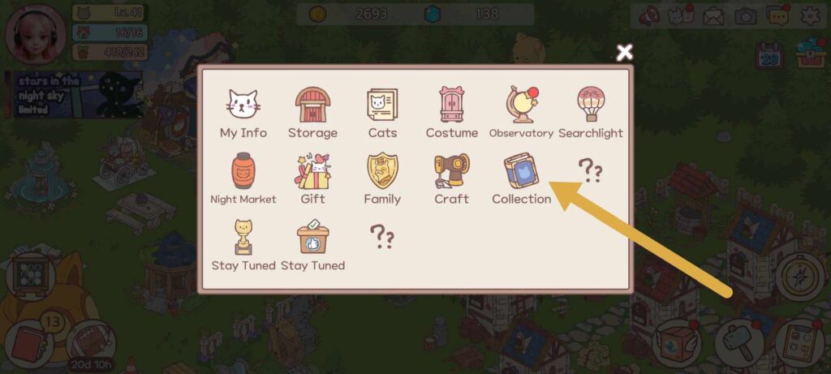The height and width of the screenshot is (374, 831).
Task: Close the menu popup with X
Action: (x=625, y=53)
